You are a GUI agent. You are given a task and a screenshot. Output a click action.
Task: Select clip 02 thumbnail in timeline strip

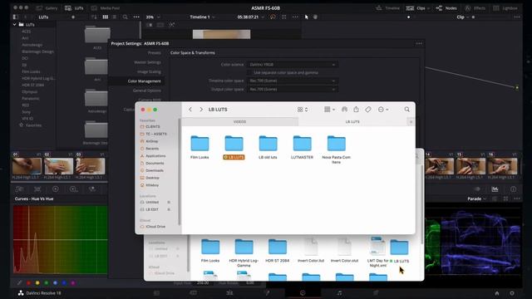point(59,166)
